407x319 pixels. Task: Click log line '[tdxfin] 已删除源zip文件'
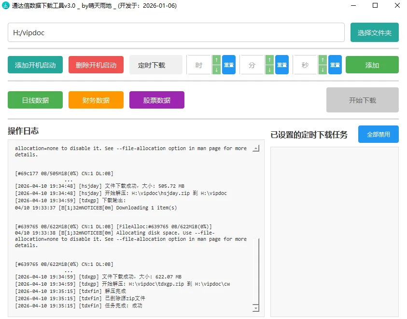point(80,299)
